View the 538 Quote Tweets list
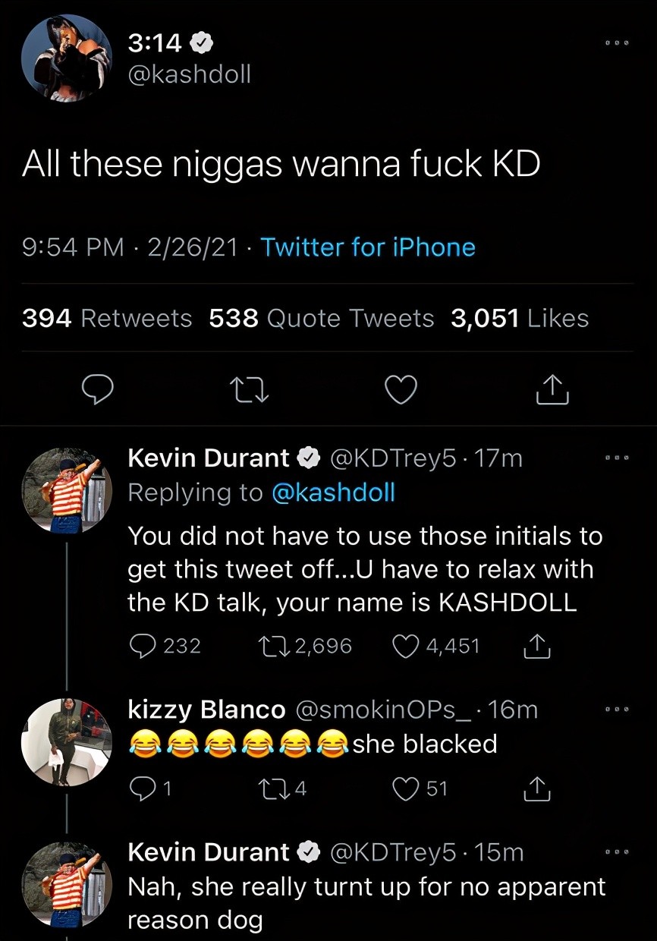The image size is (657, 941). [x=322, y=319]
